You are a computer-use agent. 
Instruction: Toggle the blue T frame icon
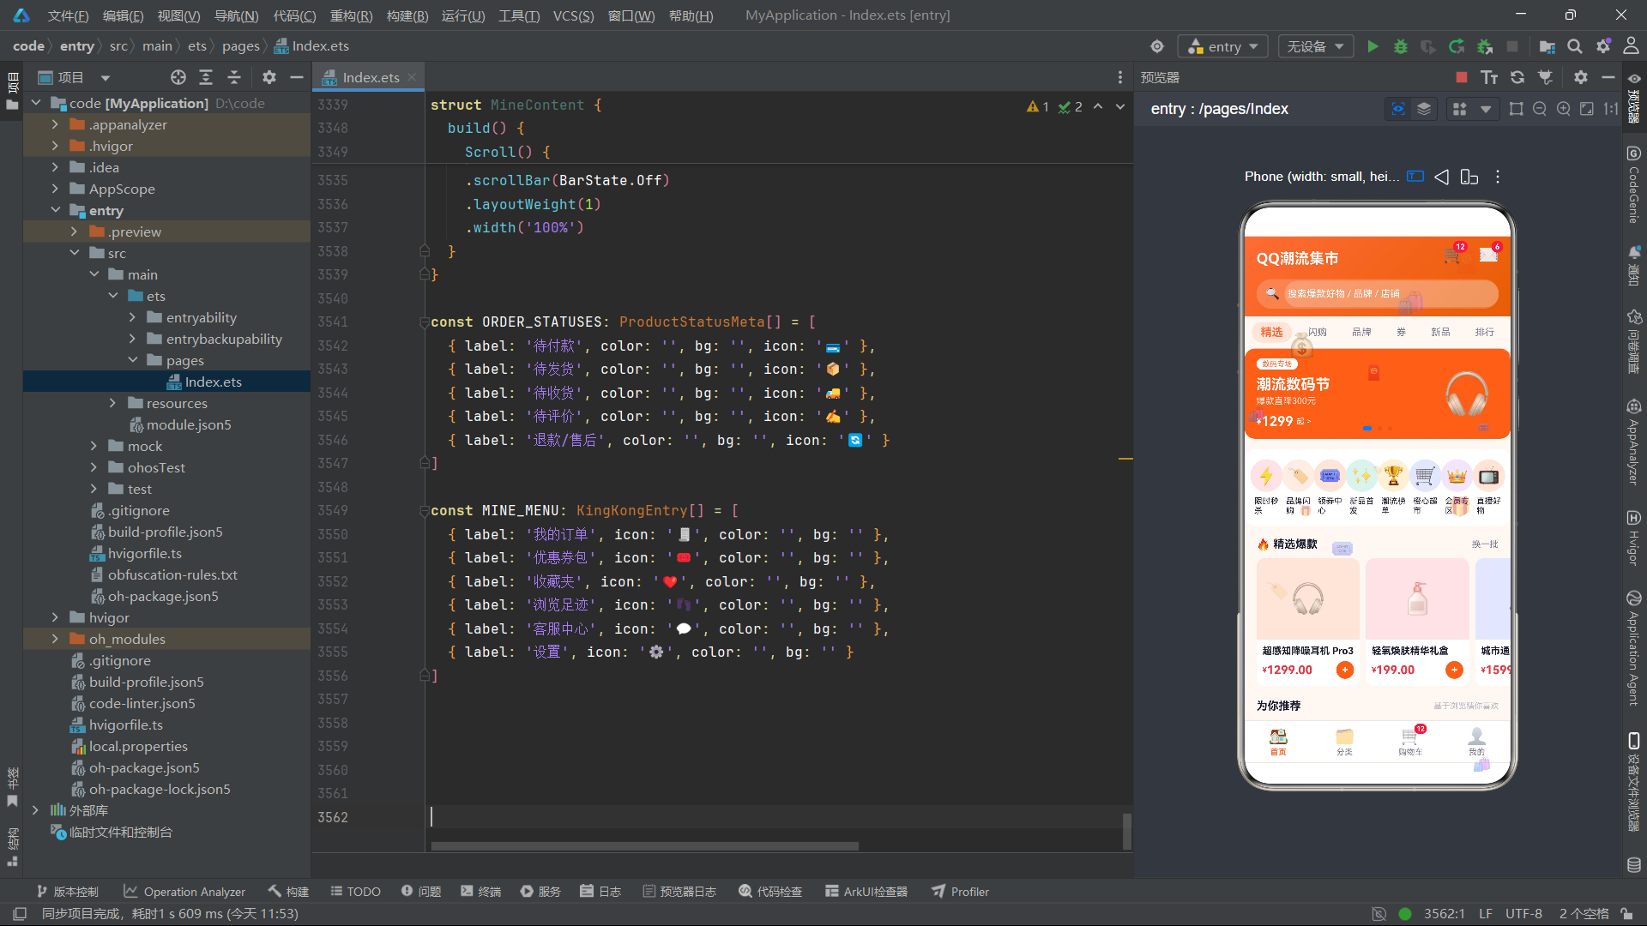[1415, 177]
